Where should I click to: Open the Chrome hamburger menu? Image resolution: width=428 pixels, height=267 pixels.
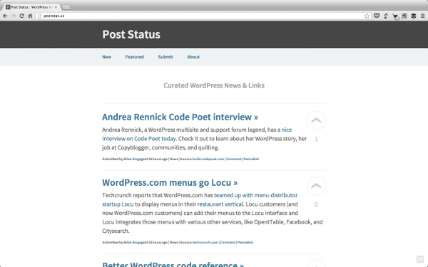pyautogui.click(x=422, y=16)
